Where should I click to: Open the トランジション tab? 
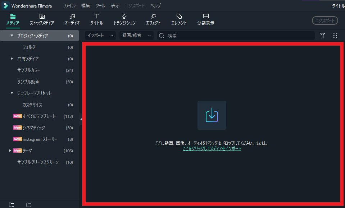click(x=124, y=20)
